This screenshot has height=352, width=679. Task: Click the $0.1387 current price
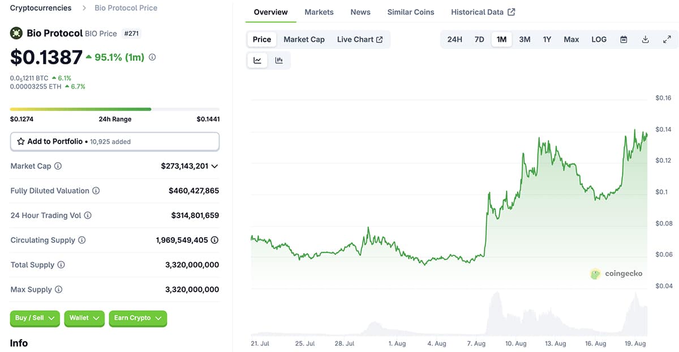pos(46,57)
